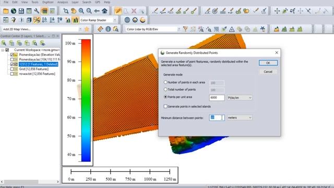
Task: Click the 3D cube view icon
Action: (x=29, y=20)
